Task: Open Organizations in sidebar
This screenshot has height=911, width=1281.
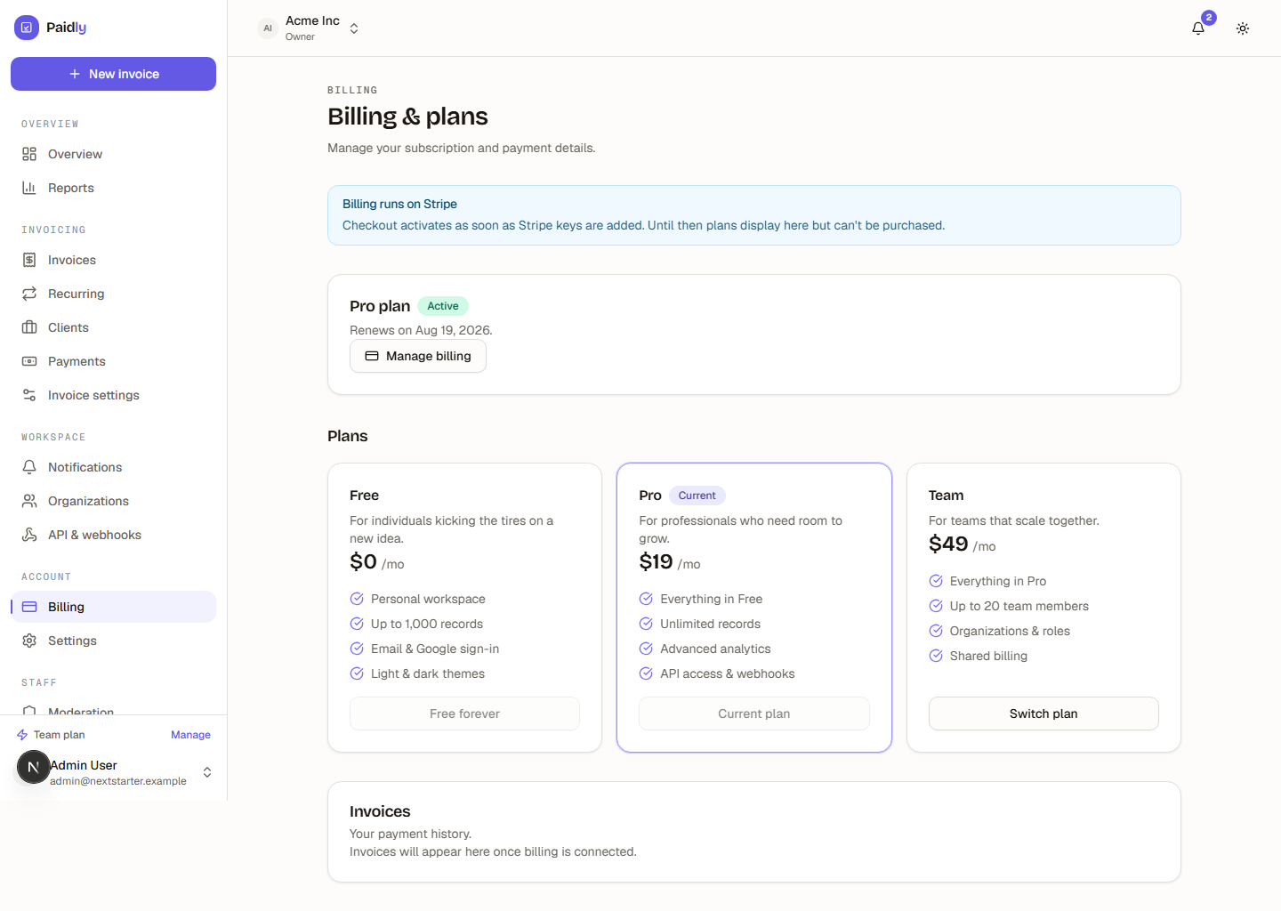Action: pyautogui.click(x=113, y=501)
